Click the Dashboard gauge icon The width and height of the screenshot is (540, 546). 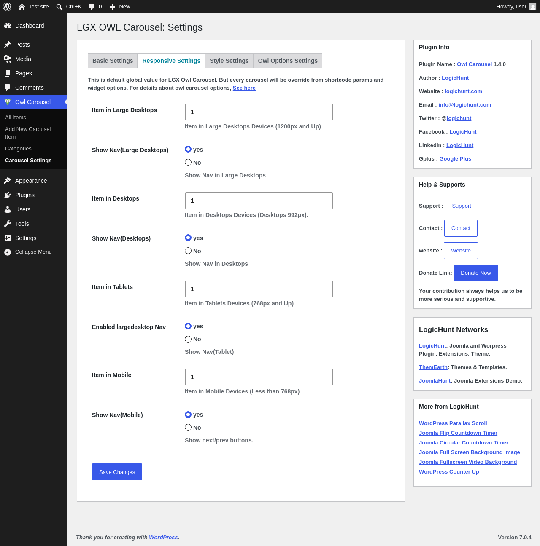click(8, 26)
